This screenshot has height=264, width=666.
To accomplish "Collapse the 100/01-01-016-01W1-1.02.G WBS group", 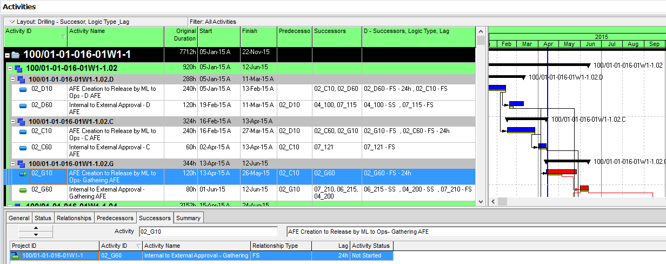I will pos(13,163).
